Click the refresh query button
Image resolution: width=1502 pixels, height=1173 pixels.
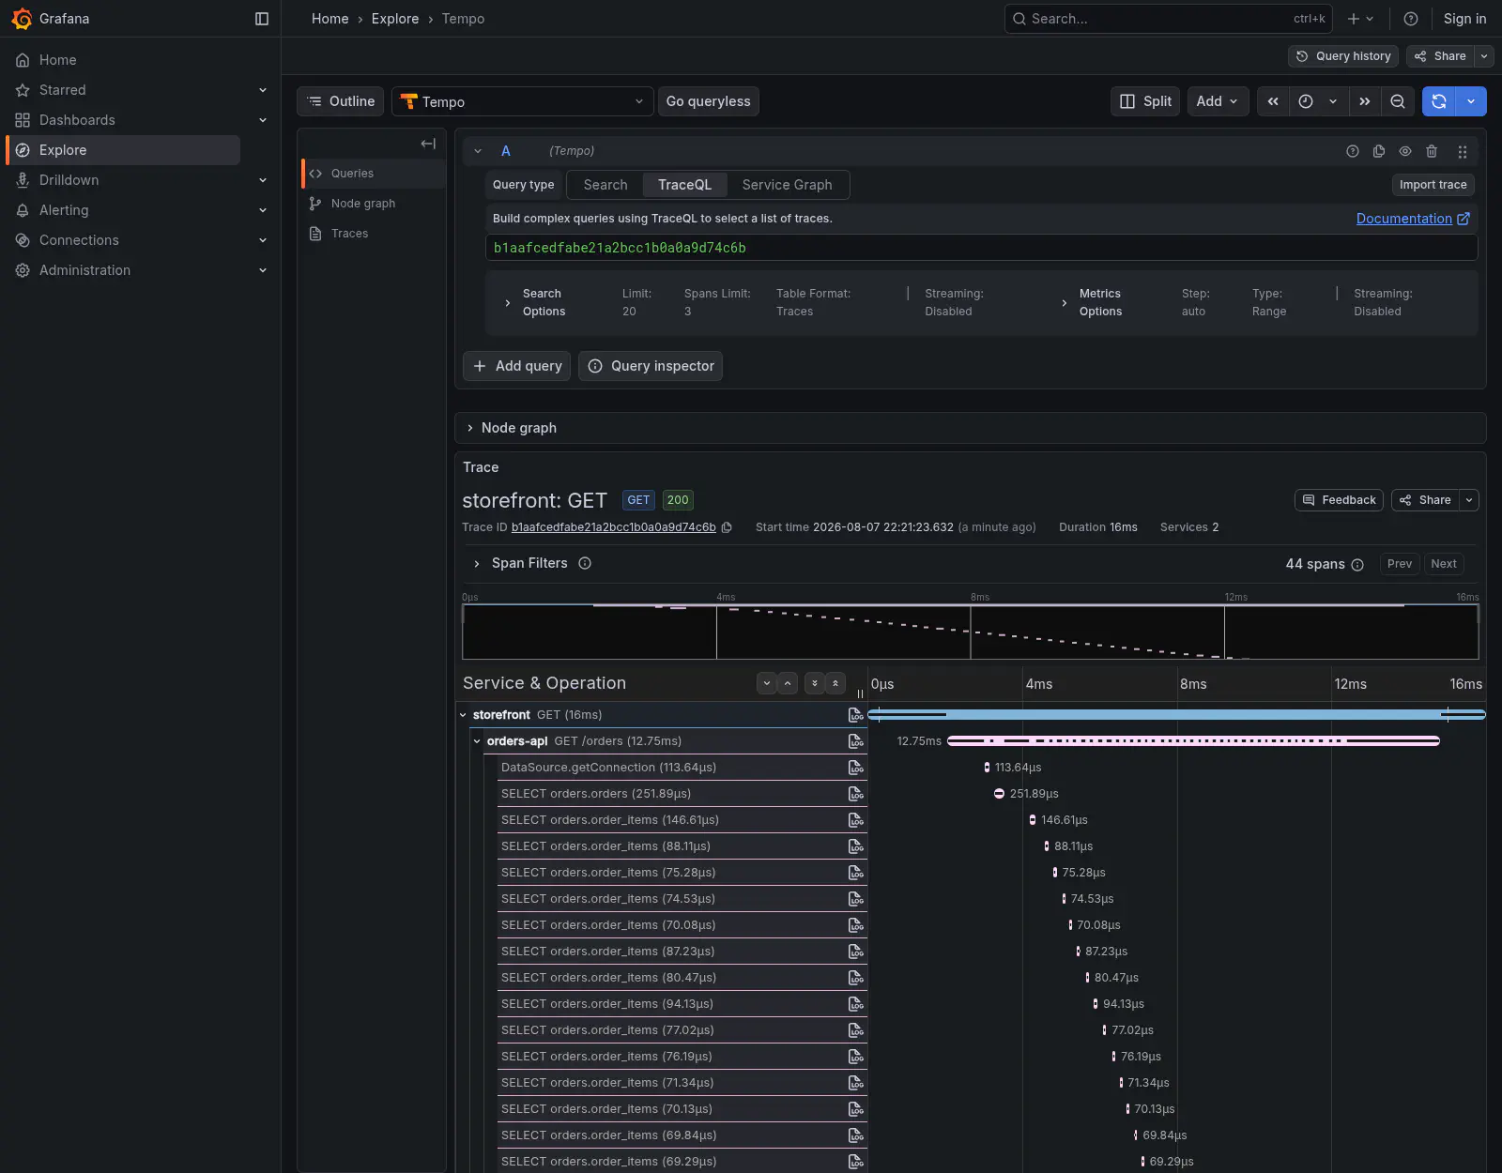[1439, 101]
